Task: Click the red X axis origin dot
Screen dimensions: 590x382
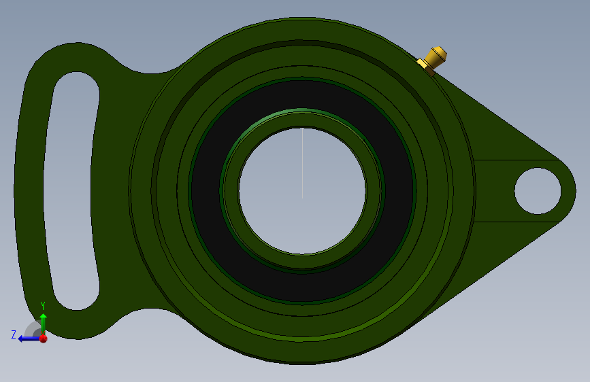Action: click(44, 338)
